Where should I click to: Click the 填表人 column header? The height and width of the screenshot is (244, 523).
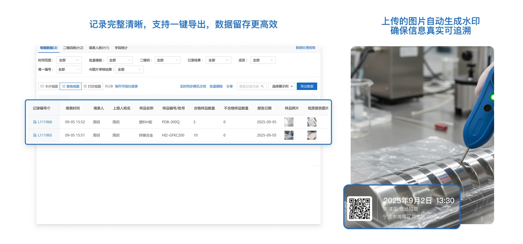coord(99,108)
